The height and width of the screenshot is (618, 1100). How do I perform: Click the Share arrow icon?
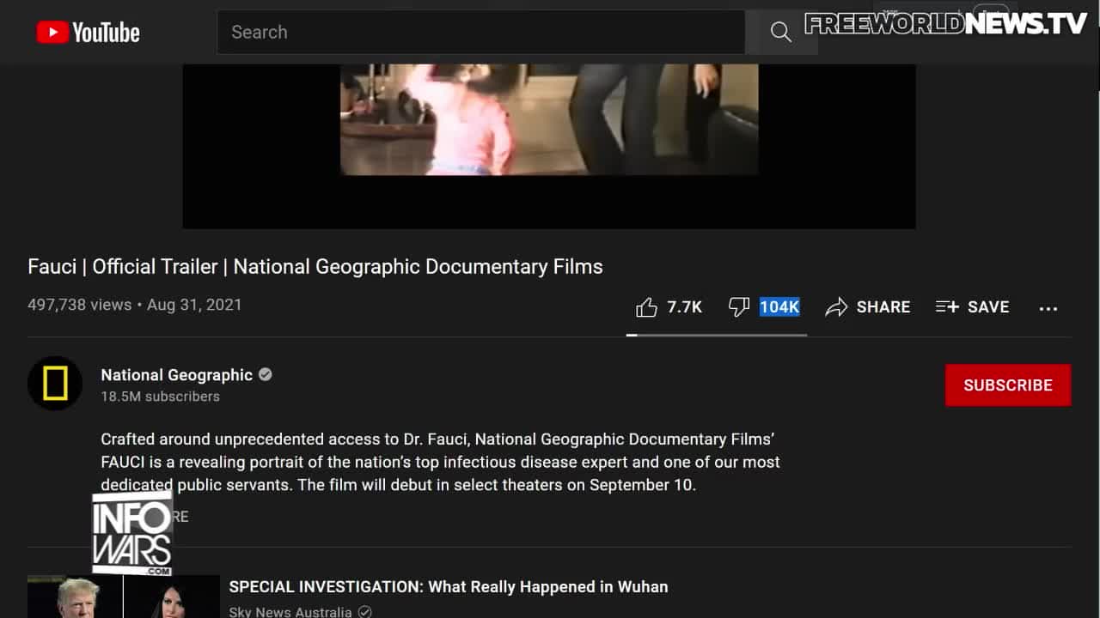pyautogui.click(x=836, y=307)
